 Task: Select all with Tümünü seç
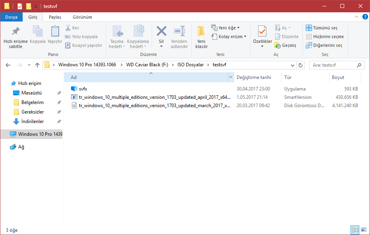322,28
